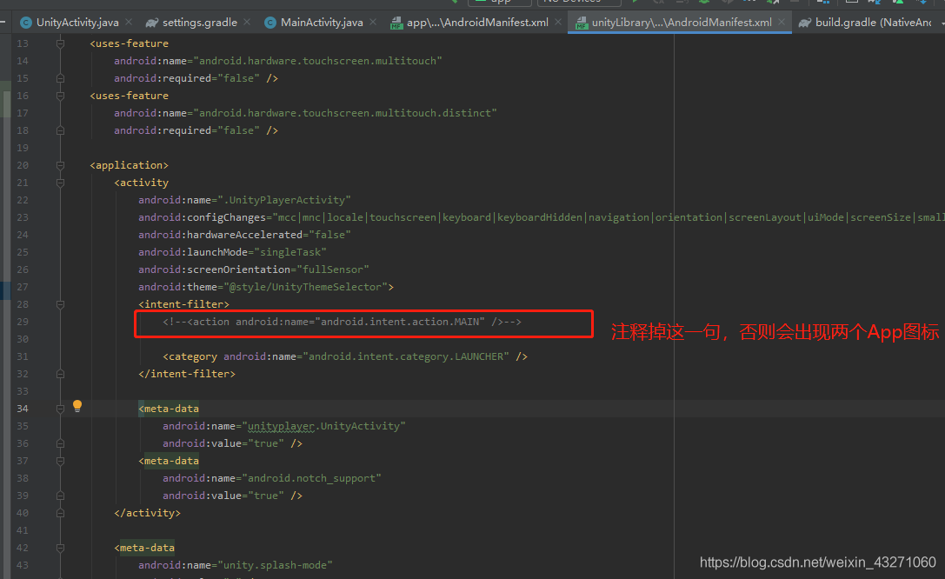This screenshot has width=945, height=579.
Task: Place cursor on the category LAUNCHER line
Action: (345, 356)
